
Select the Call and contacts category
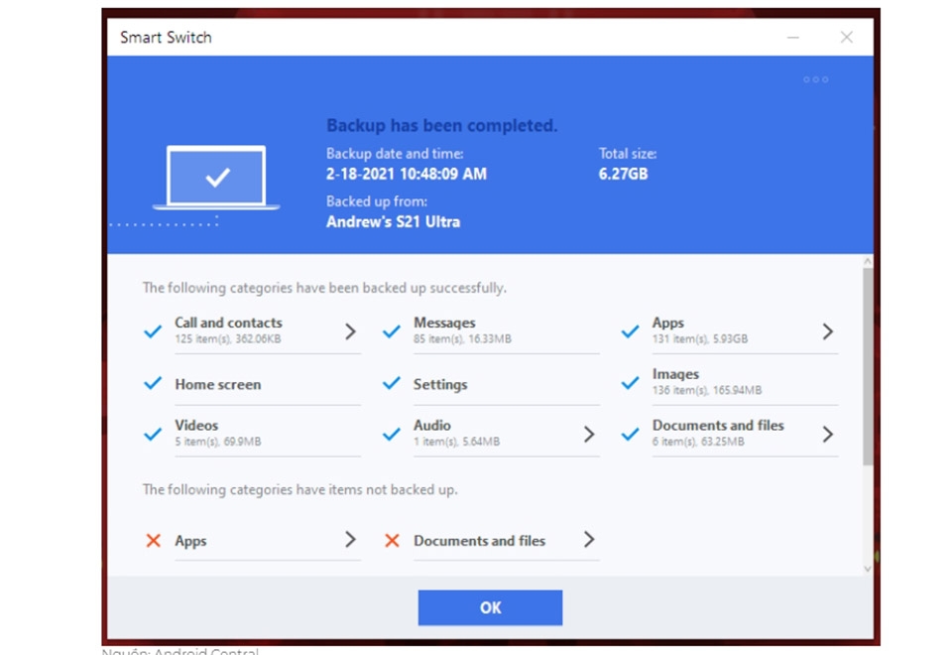pos(228,323)
